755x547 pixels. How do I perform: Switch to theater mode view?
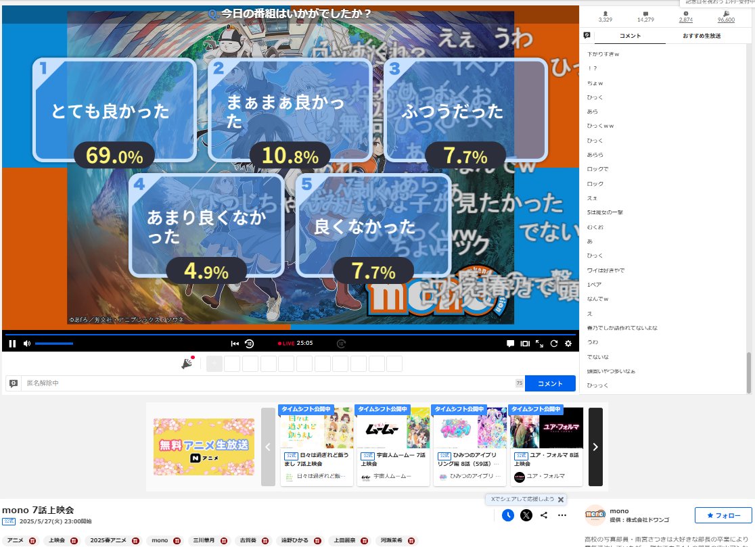coord(525,343)
